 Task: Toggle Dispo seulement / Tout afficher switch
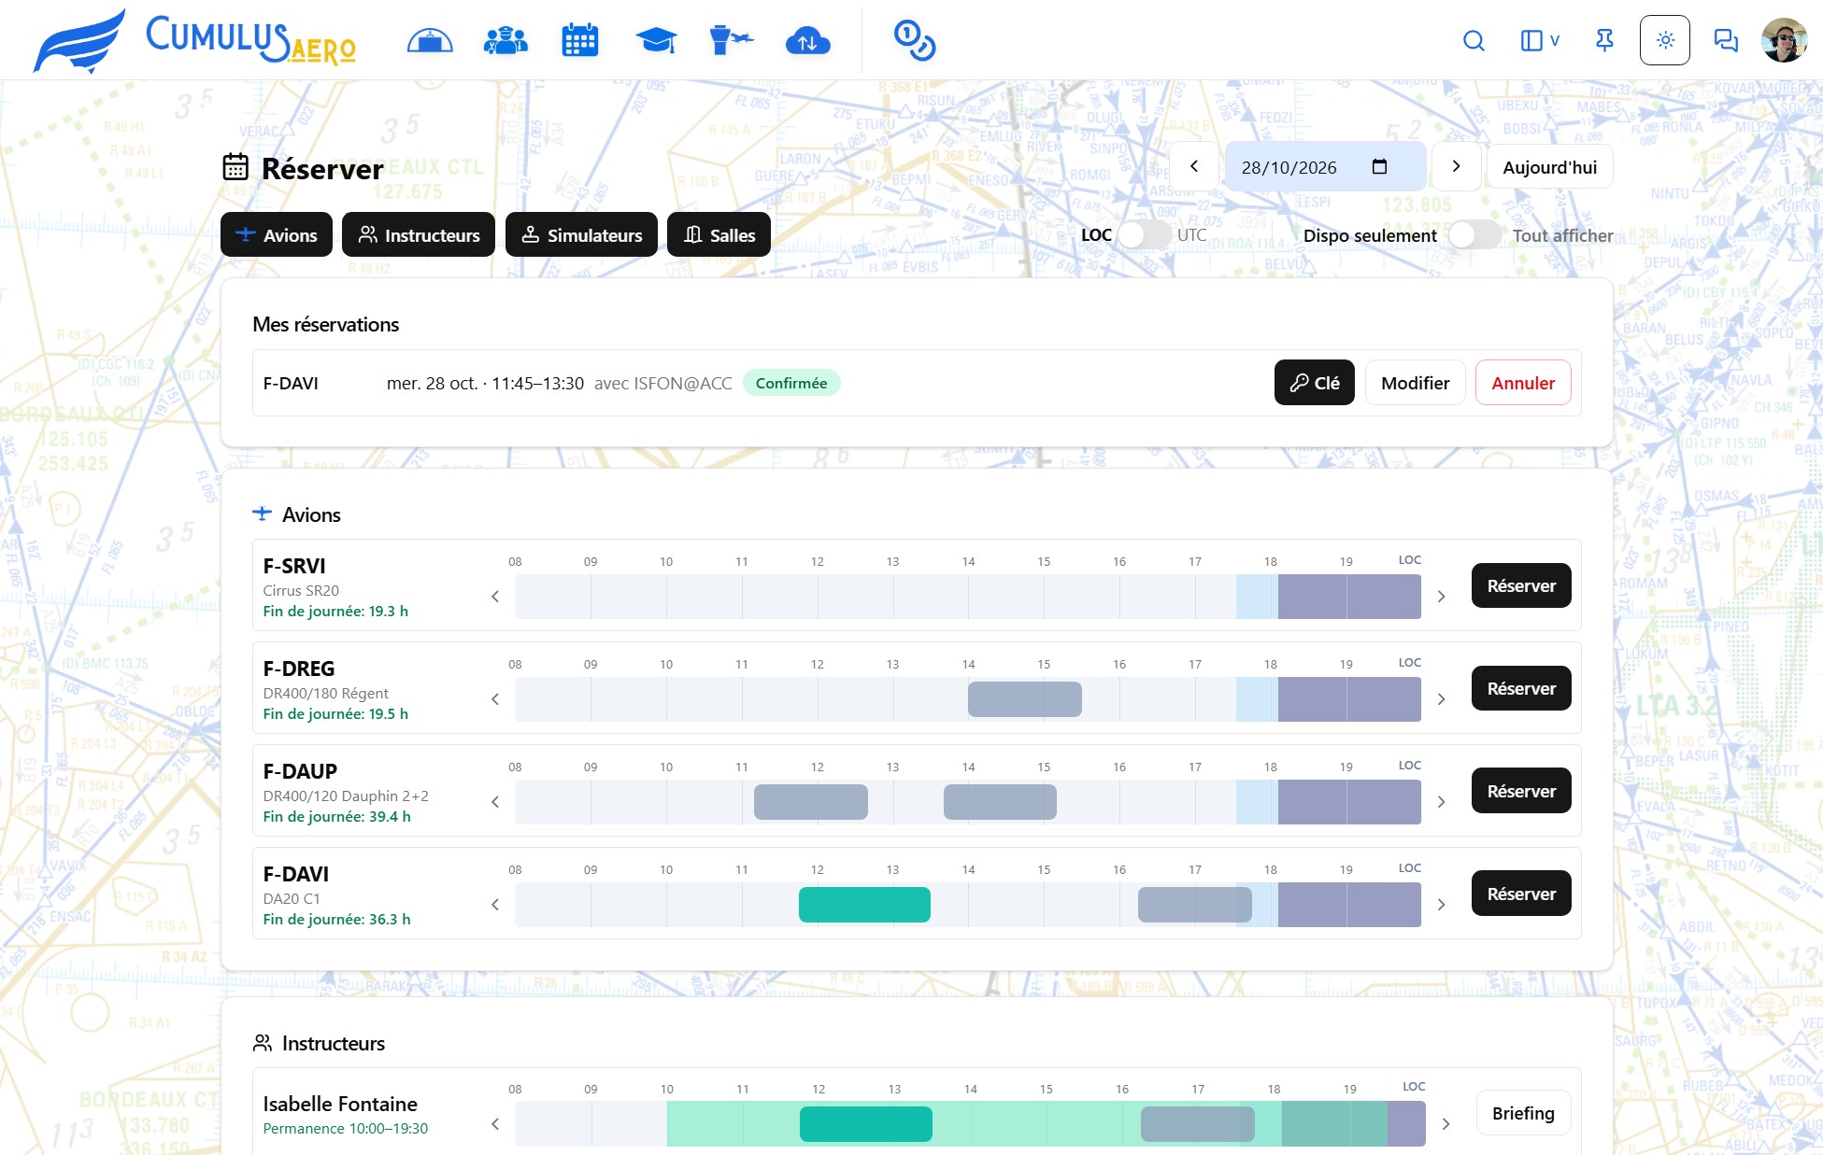1474,234
